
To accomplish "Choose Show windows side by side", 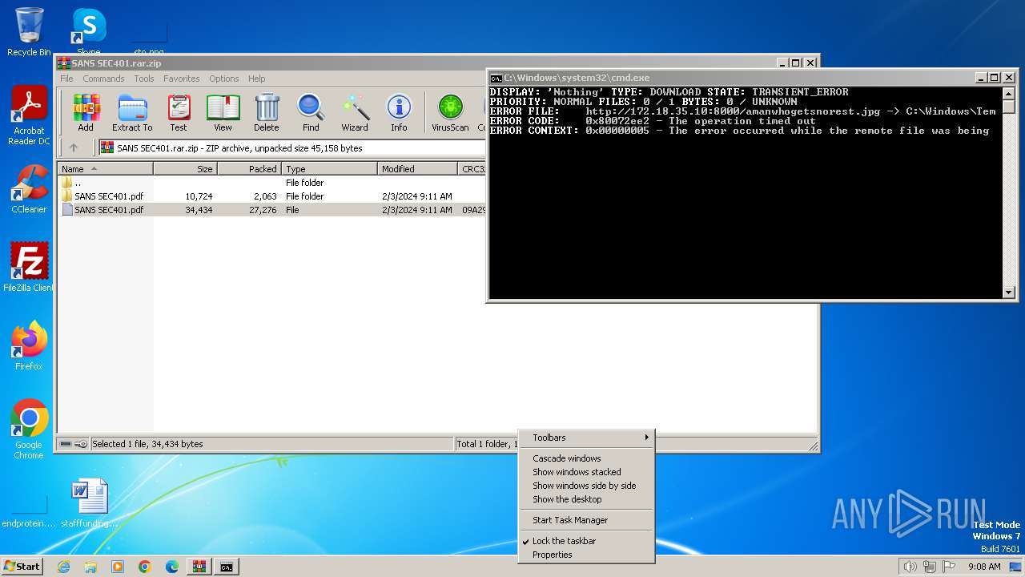I will [x=586, y=486].
